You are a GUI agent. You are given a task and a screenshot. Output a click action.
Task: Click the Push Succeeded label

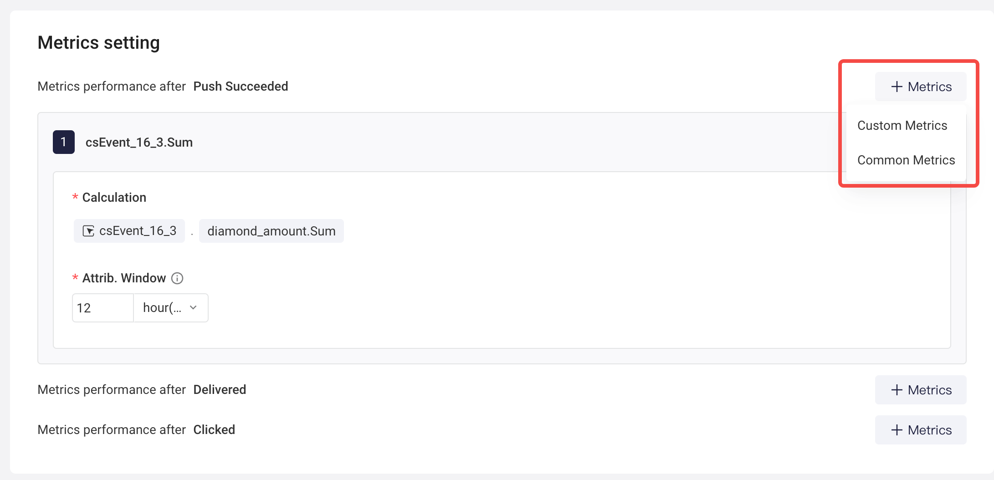coord(241,87)
